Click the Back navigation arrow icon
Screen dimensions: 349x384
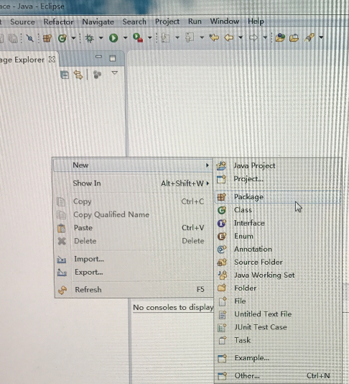[229, 37]
